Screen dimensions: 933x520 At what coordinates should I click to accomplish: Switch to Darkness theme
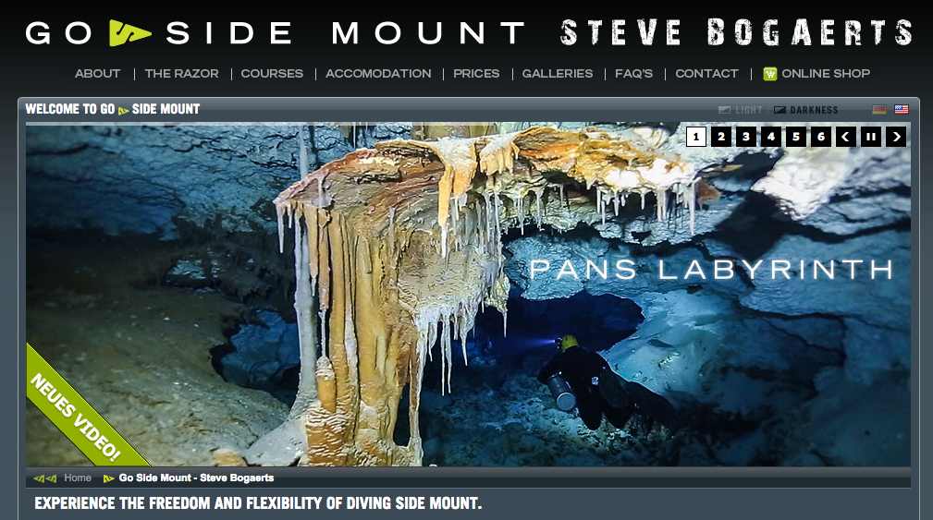point(805,110)
